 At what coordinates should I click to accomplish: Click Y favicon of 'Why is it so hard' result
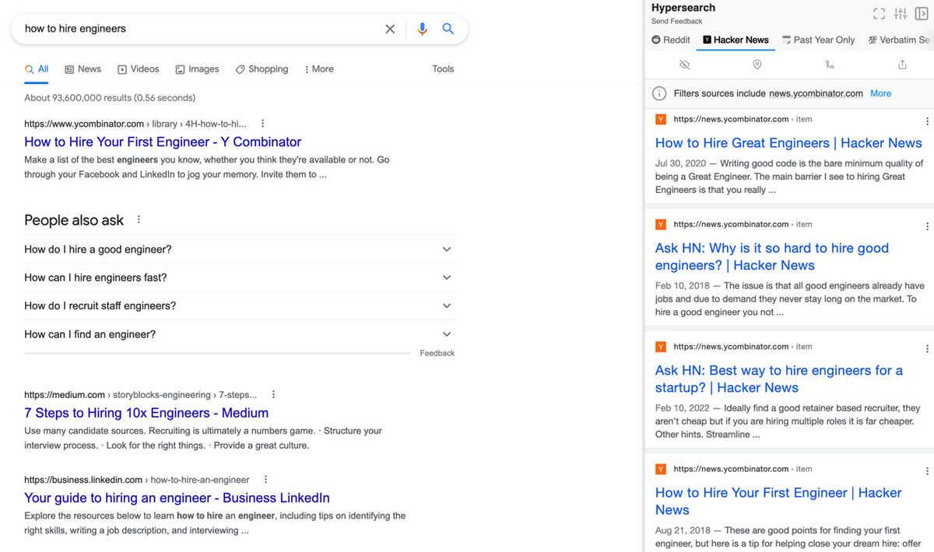(x=661, y=225)
